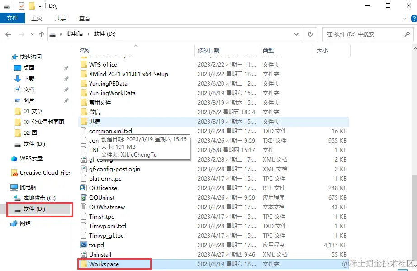Select the QQUninst application icon
417x271 pixels.
(84, 198)
